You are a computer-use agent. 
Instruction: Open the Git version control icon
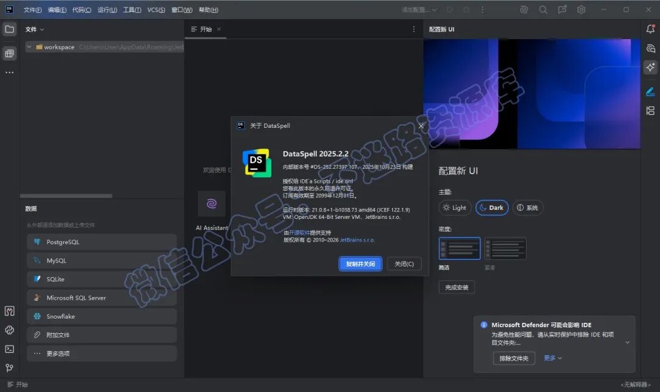click(x=9, y=368)
